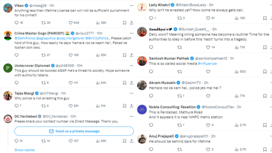The image size is (272, 153).
Task: Open Undercover Diplomat's profile avatar
Action: point(8,68)
